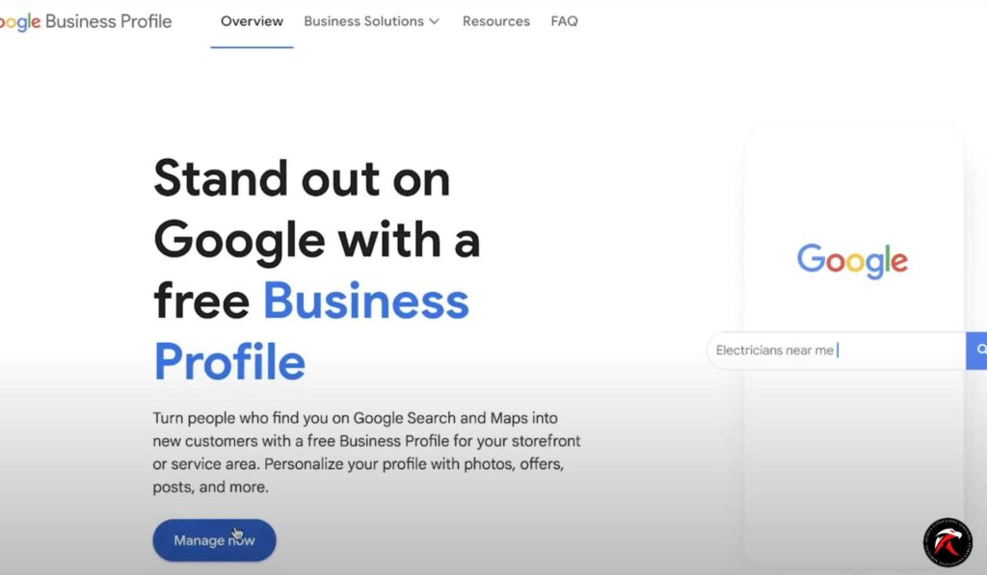The height and width of the screenshot is (575, 987).
Task: Click the description paragraph below headline
Action: tap(366, 453)
